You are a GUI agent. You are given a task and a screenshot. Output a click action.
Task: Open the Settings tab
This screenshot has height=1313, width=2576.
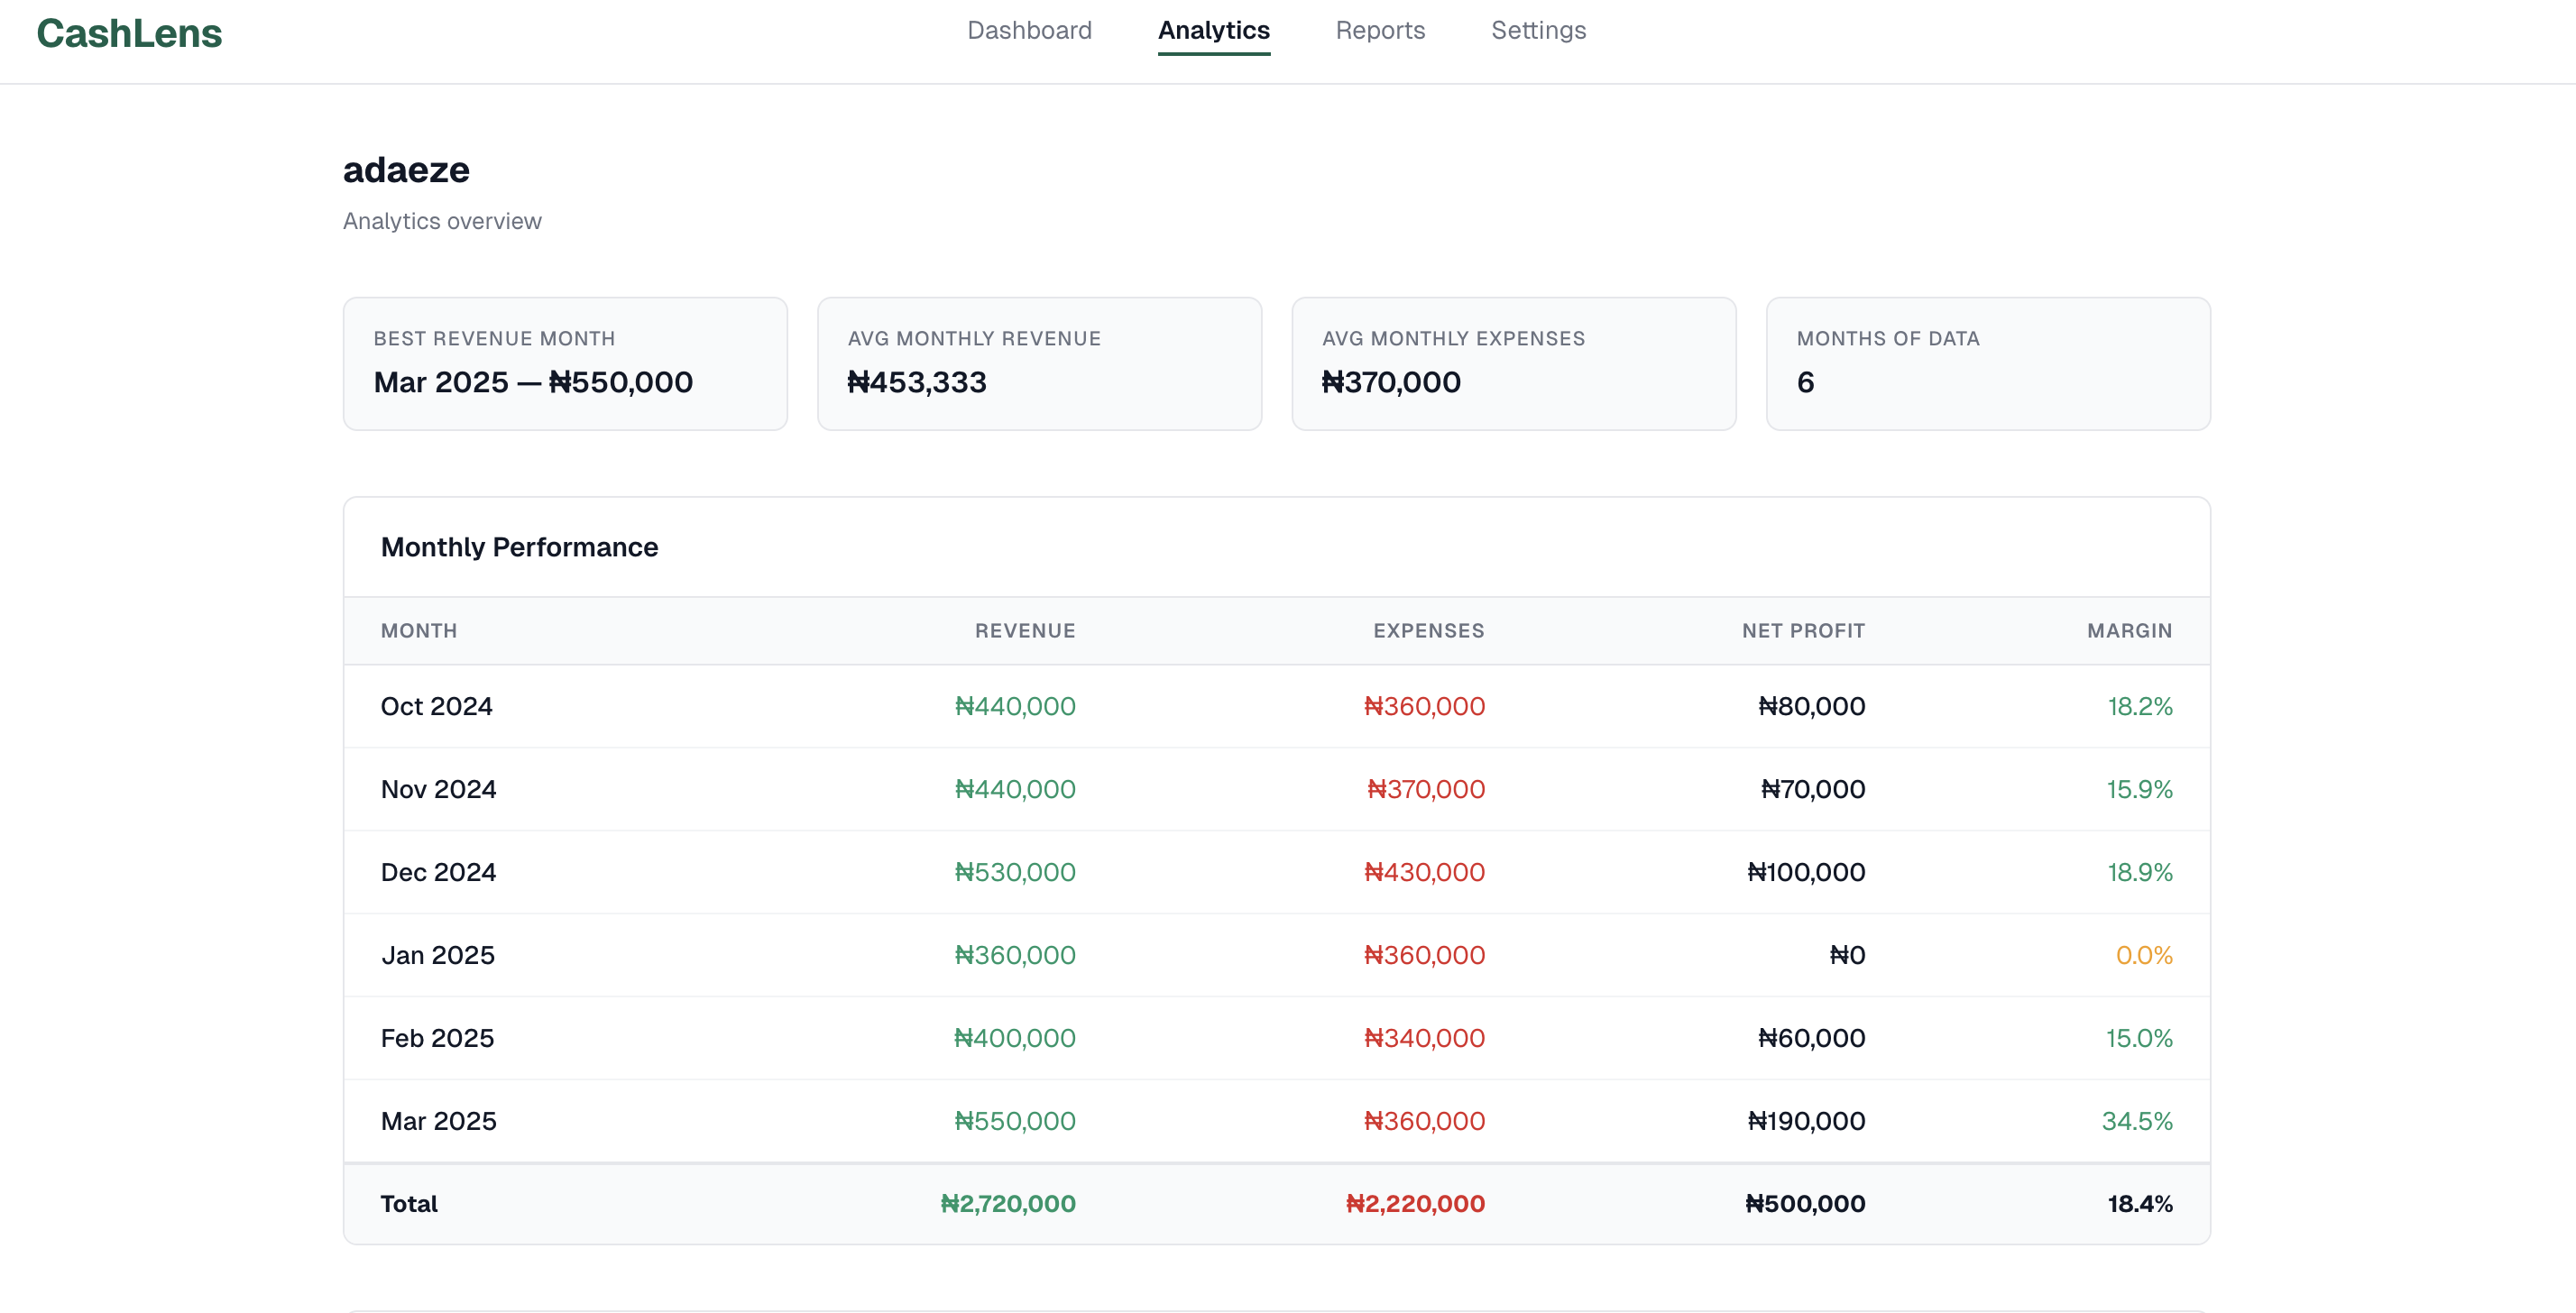tap(1538, 30)
